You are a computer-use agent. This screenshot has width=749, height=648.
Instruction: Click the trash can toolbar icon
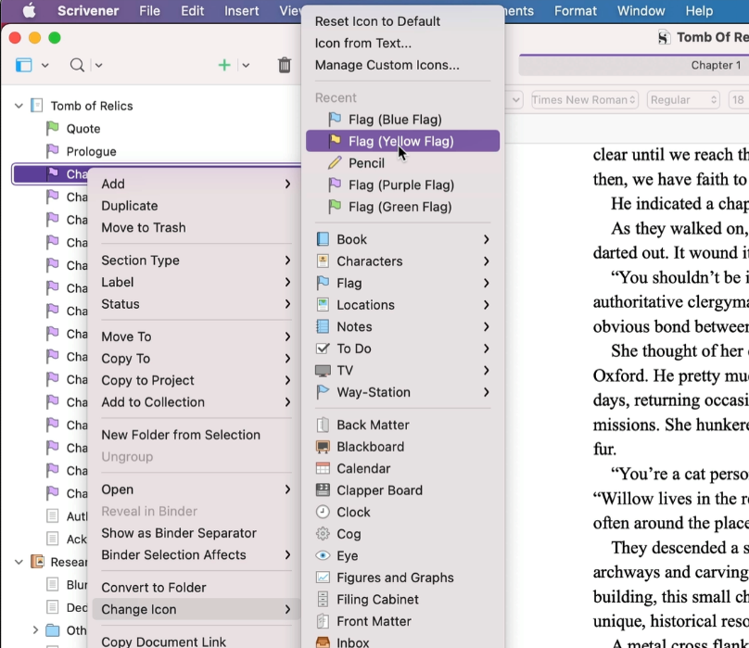pyautogui.click(x=285, y=65)
